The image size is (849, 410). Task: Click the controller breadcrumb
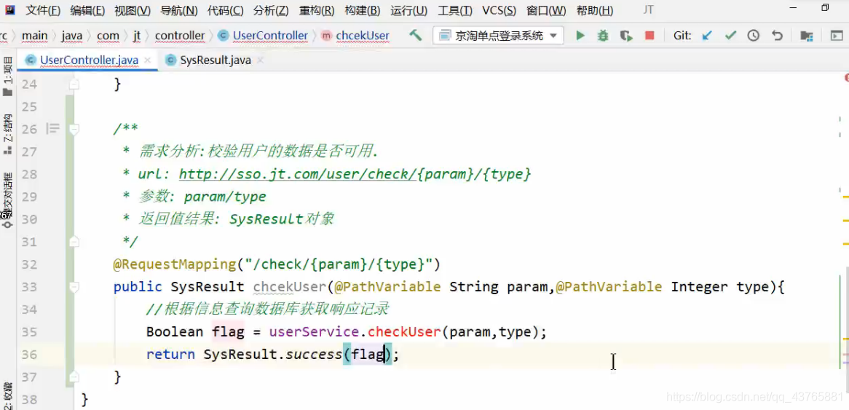click(180, 36)
